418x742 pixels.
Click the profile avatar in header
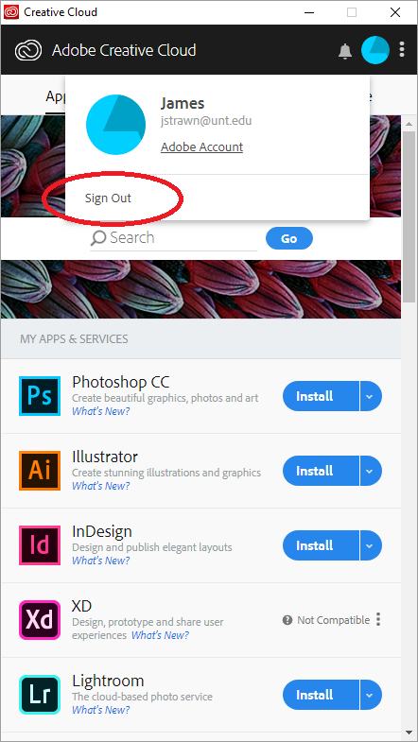(374, 50)
